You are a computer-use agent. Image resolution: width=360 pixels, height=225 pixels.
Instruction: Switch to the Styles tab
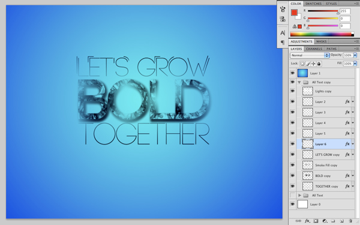pyautogui.click(x=331, y=4)
